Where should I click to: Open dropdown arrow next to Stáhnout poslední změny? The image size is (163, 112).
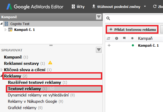(x=145, y=6)
